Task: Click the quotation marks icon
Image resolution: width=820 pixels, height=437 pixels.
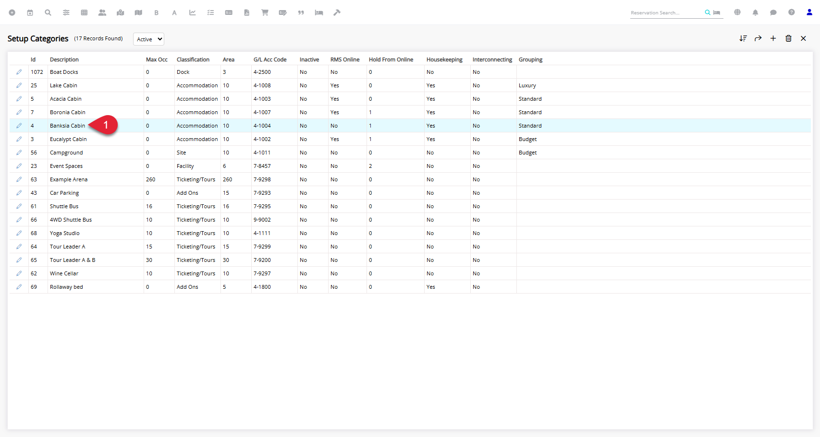Action: point(301,12)
